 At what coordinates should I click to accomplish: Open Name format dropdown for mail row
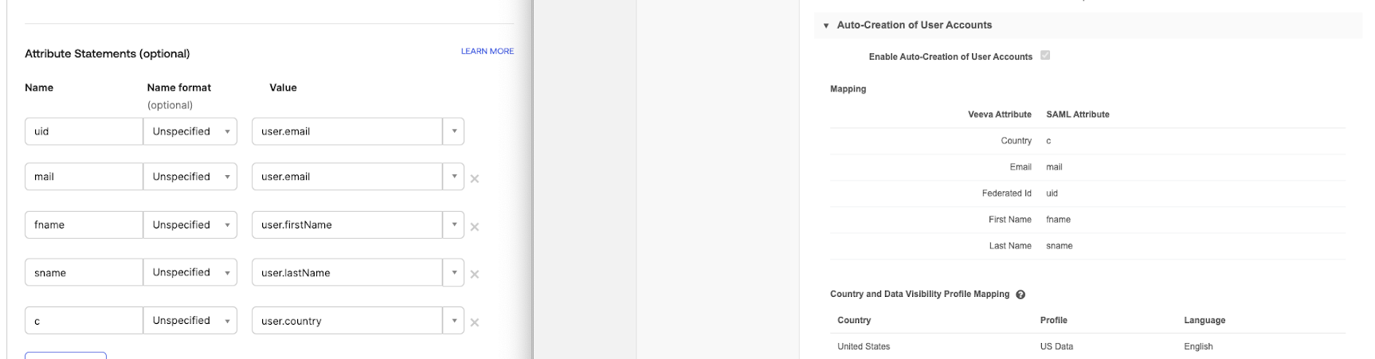pos(190,177)
